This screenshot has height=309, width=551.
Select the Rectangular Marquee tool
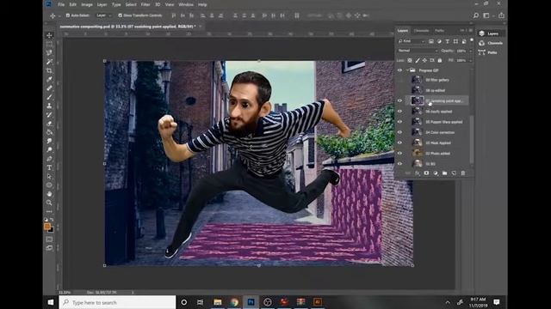pyautogui.click(x=49, y=44)
